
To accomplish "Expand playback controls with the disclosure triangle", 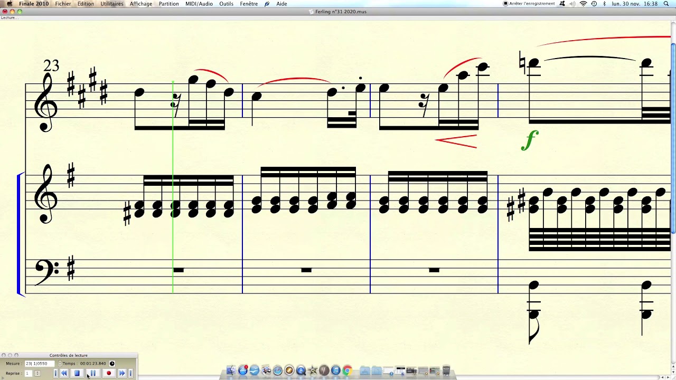I will click(3, 378).
